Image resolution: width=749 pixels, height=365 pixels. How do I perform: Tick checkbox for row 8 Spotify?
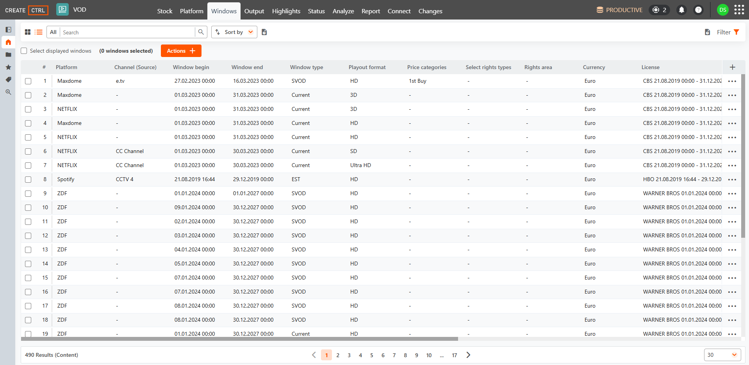coord(28,180)
